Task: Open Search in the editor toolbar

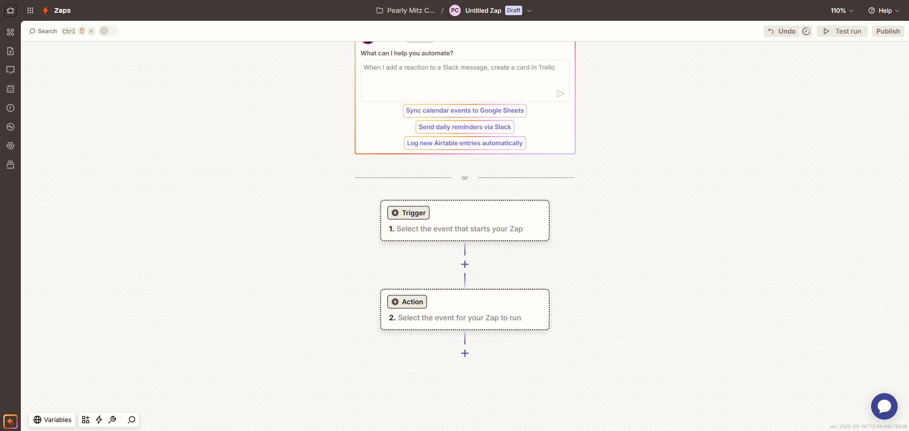Action: [43, 31]
